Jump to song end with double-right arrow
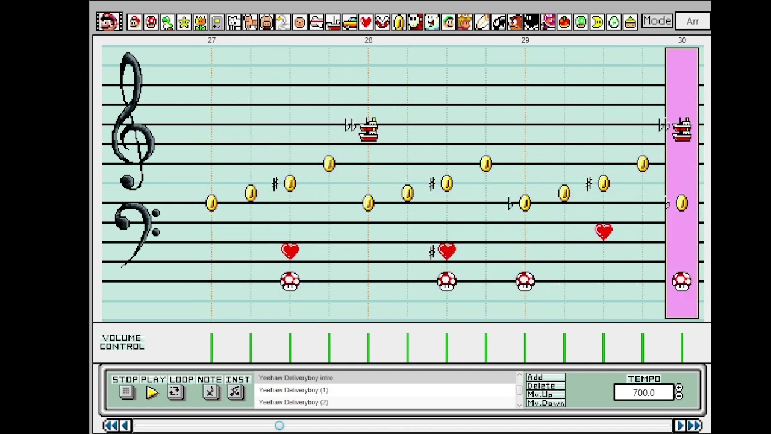Image resolution: width=771 pixels, height=434 pixels. click(x=695, y=426)
